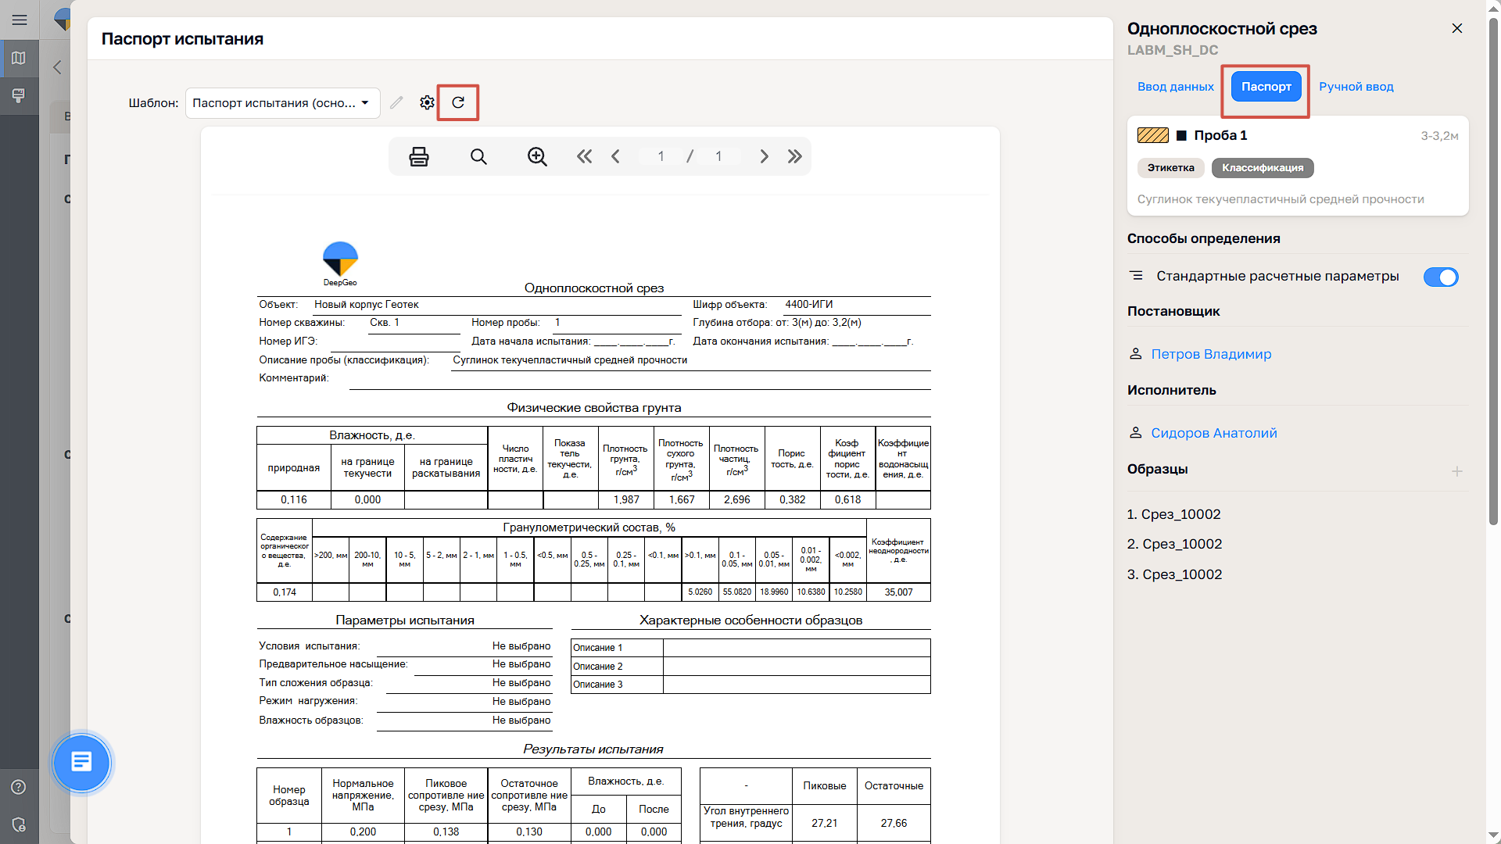Click the search magnifier in viewer toolbar
Screen dimensions: 1501x844
point(478,156)
